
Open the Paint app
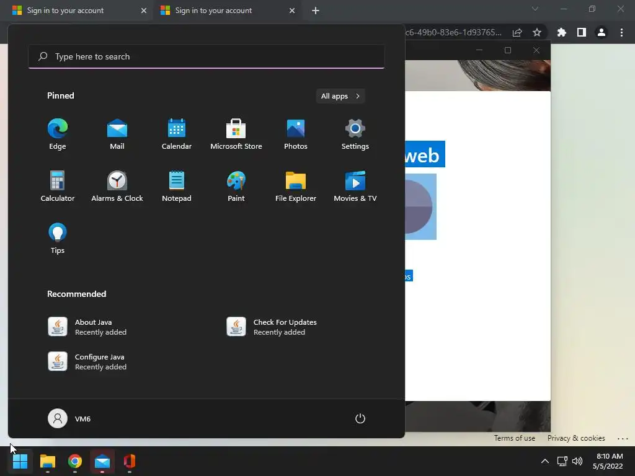coord(236,186)
